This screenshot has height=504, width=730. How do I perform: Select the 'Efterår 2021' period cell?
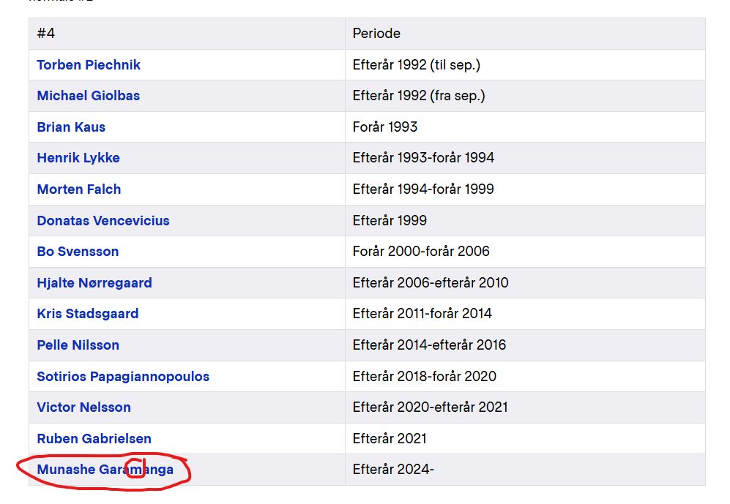tap(525, 438)
